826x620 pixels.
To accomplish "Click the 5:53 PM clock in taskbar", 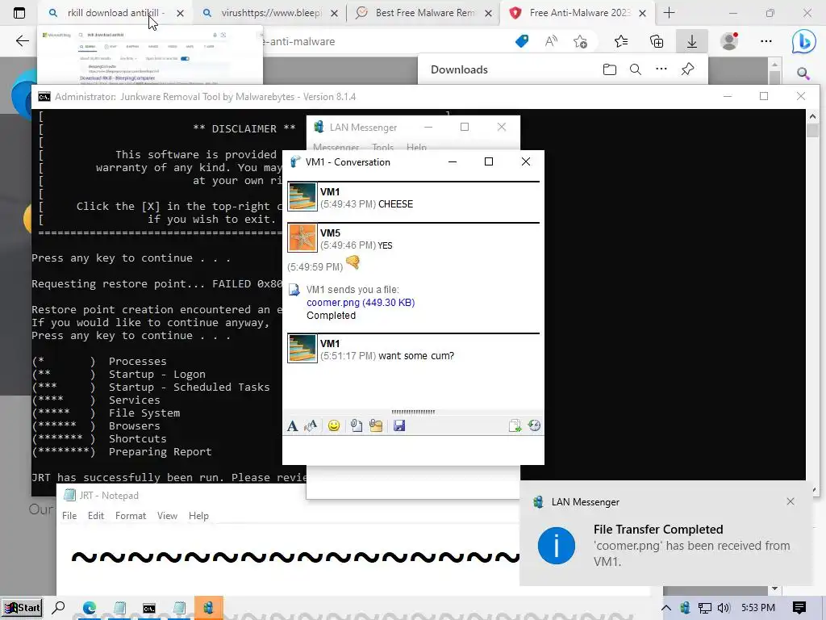I will (758, 608).
